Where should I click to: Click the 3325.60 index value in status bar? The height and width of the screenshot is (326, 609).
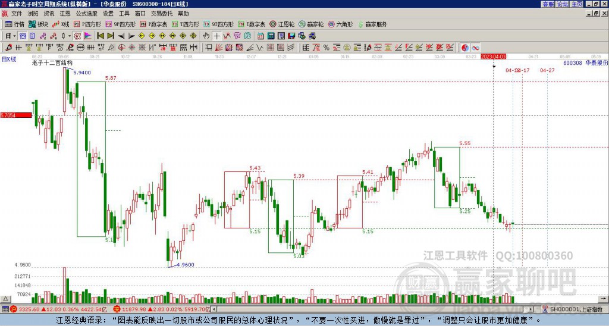point(29,310)
